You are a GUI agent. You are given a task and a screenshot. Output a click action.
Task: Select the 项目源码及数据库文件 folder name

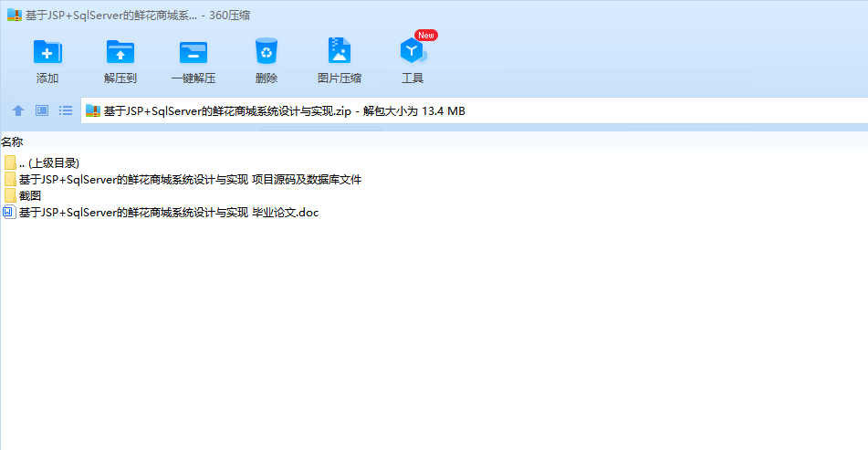(190, 179)
